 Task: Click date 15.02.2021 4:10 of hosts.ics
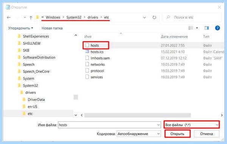(x=173, y=52)
